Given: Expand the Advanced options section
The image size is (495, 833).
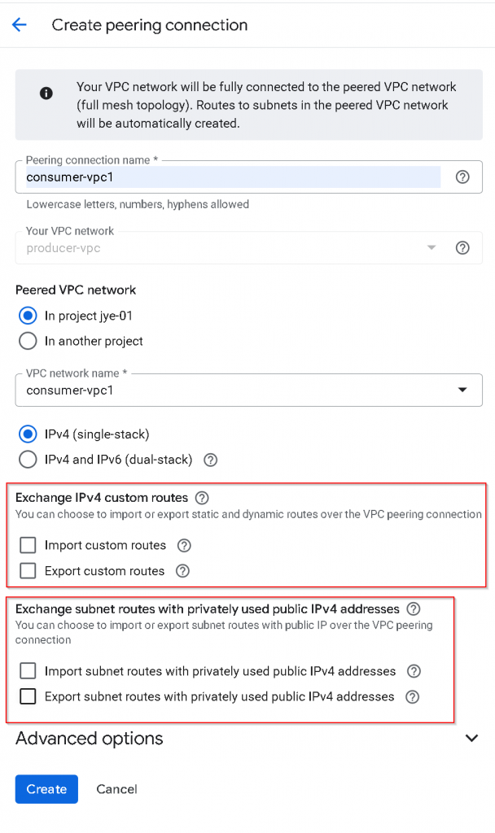Looking at the screenshot, I should click(471, 738).
